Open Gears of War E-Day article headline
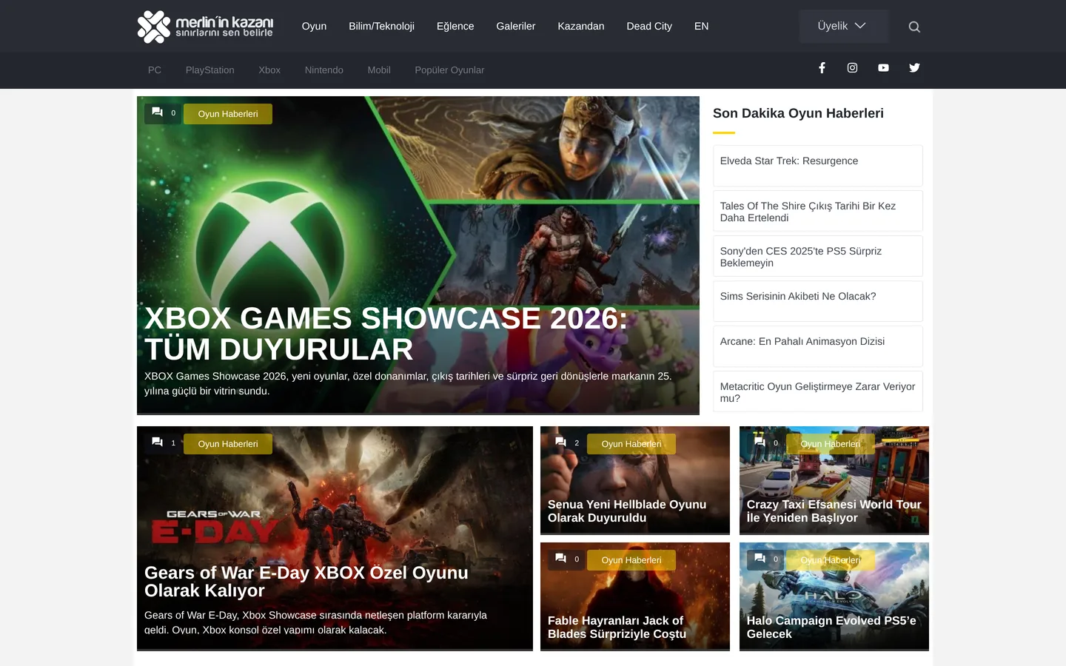 click(306, 582)
